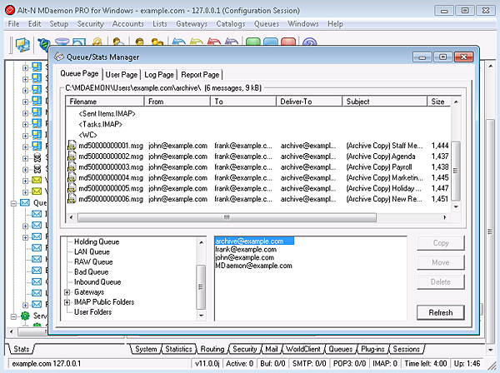
Task: Switch to the WorldClient bottom tab
Action: coord(303,349)
